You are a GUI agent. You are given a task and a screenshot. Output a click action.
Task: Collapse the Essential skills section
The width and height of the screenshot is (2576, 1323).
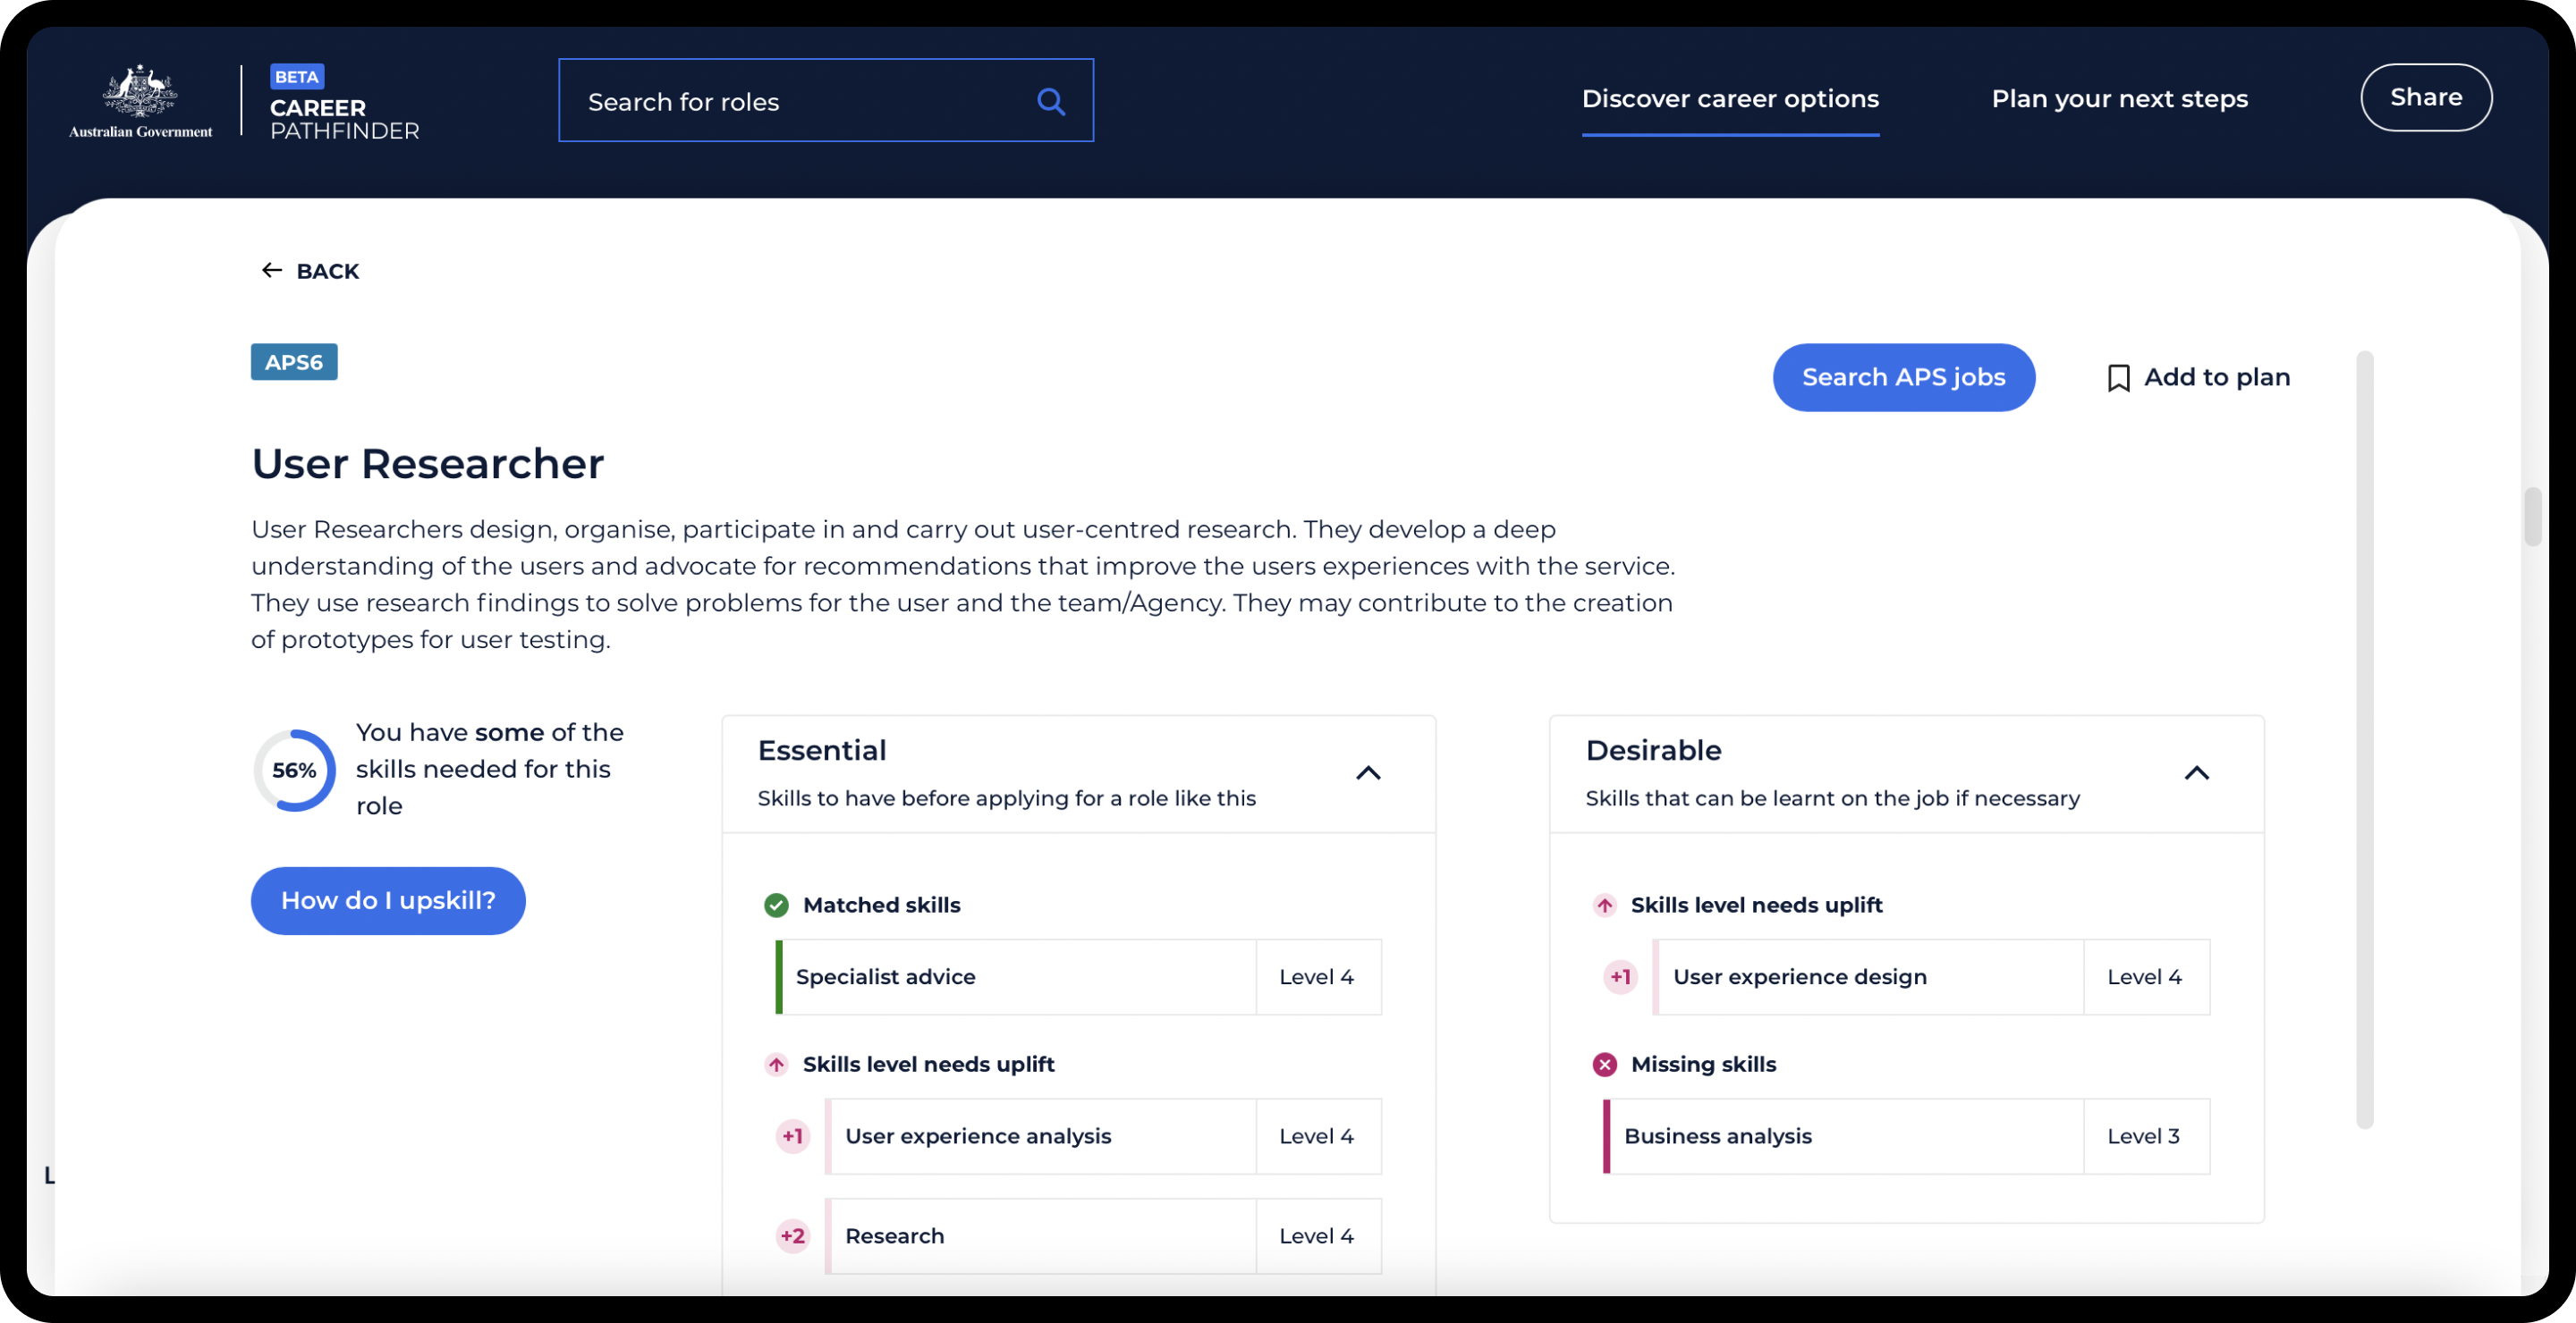[1368, 772]
